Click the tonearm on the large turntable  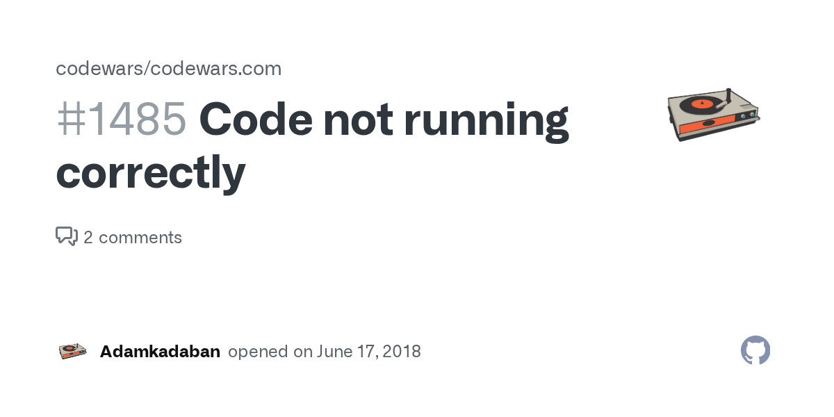click(726, 99)
